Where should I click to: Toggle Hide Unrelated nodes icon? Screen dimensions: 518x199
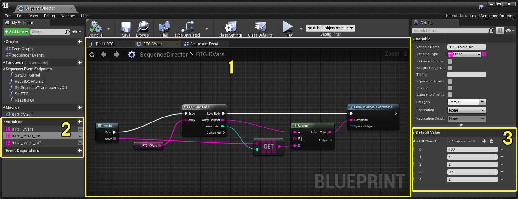(187, 27)
